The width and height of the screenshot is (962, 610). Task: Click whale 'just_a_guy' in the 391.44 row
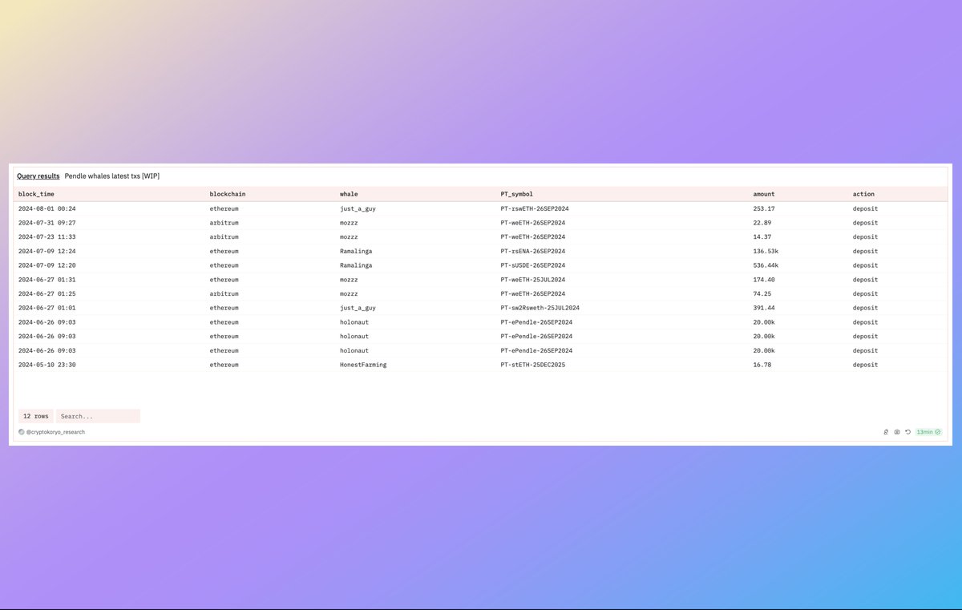358,308
